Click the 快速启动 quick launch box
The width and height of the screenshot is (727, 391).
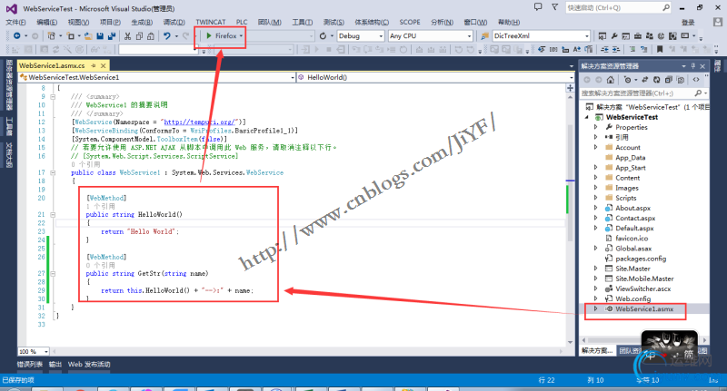pyautogui.click(x=618, y=7)
